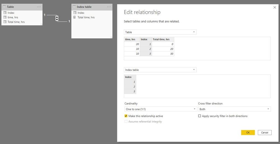Click the value 30 under 'Total time, hrs'
This screenshot has width=280, height=144.
click(163, 54)
